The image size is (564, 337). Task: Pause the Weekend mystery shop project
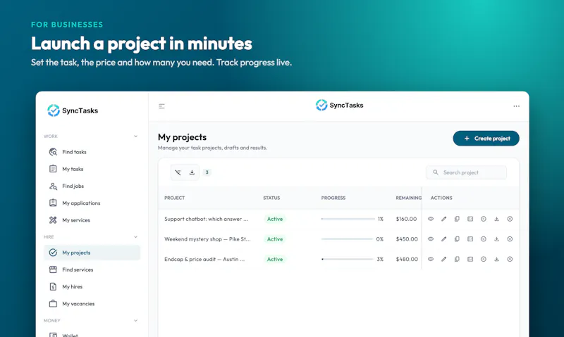coord(484,239)
